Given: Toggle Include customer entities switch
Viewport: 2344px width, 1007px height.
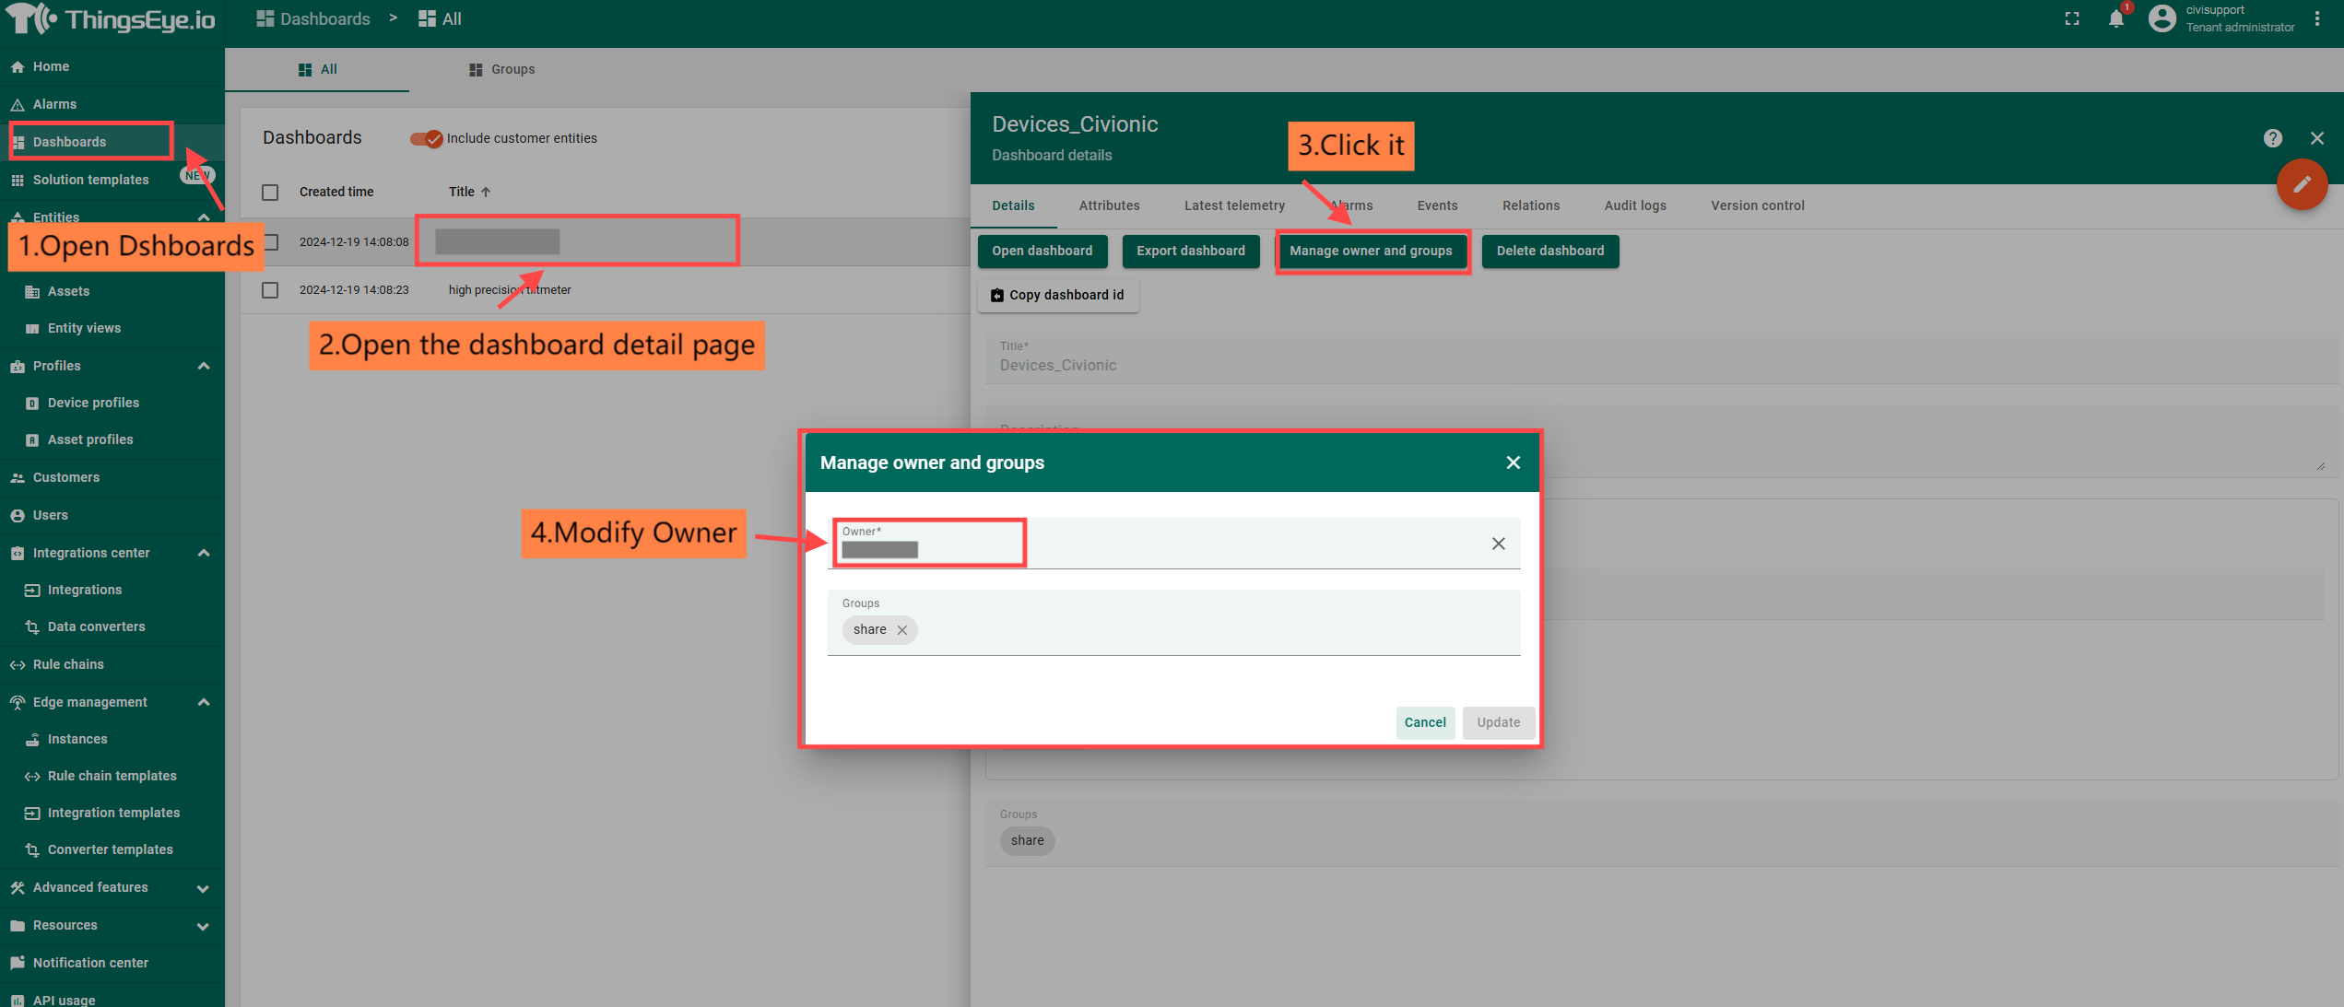Looking at the screenshot, I should [x=427, y=138].
